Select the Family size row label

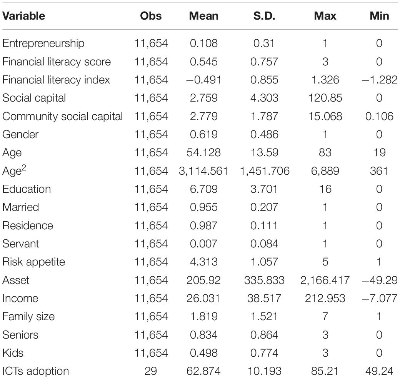(x=28, y=317)
